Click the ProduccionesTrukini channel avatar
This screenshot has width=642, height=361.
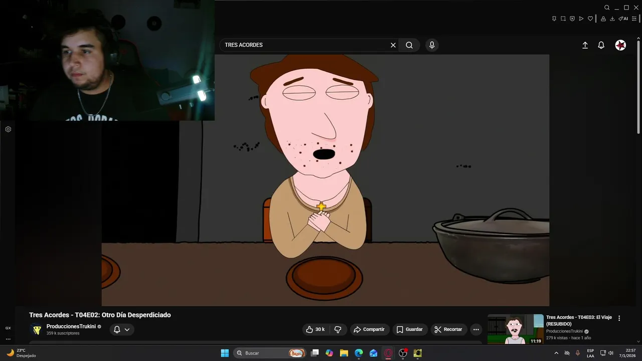[37, 330]
